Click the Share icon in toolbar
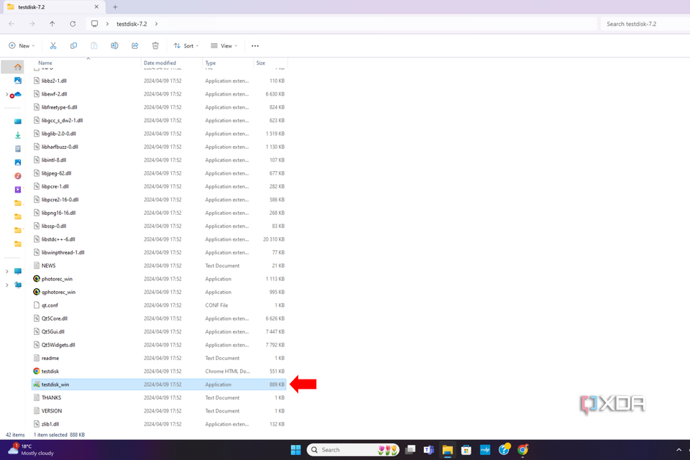Screen dimensions: 690x460 coord(135,46)
